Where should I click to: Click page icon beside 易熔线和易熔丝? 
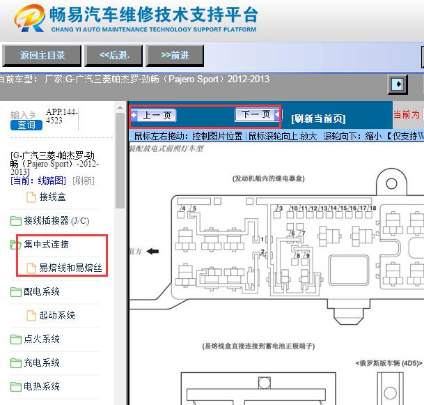(31, 268)
